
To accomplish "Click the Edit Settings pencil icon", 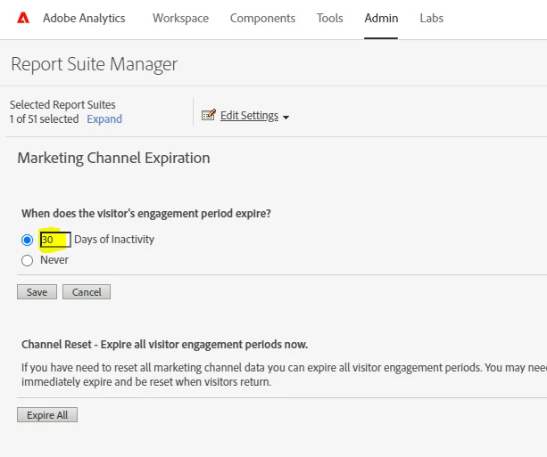I will point(209,115).
